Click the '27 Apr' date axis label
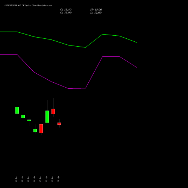The height and width of the screenshot is (188, 188). tap(40, 179)
